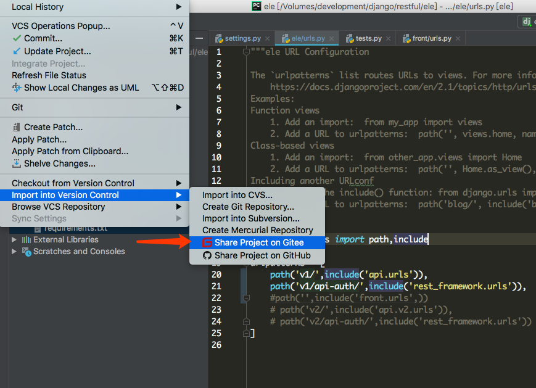The width and height of the screenshot is (536, 388).
Task: Select Import into CVS… submenu item
Action: click(x=257, y=195)
